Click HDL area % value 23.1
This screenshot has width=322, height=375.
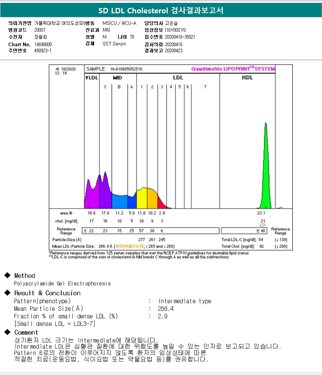point(261,213)
